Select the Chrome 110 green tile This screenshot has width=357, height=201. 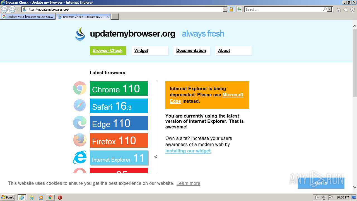click(119, 88)
